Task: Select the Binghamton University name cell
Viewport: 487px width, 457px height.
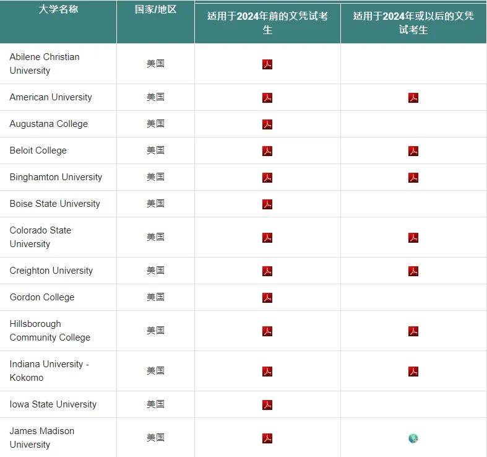Action: pyautogui.click(x=58, y=177)
